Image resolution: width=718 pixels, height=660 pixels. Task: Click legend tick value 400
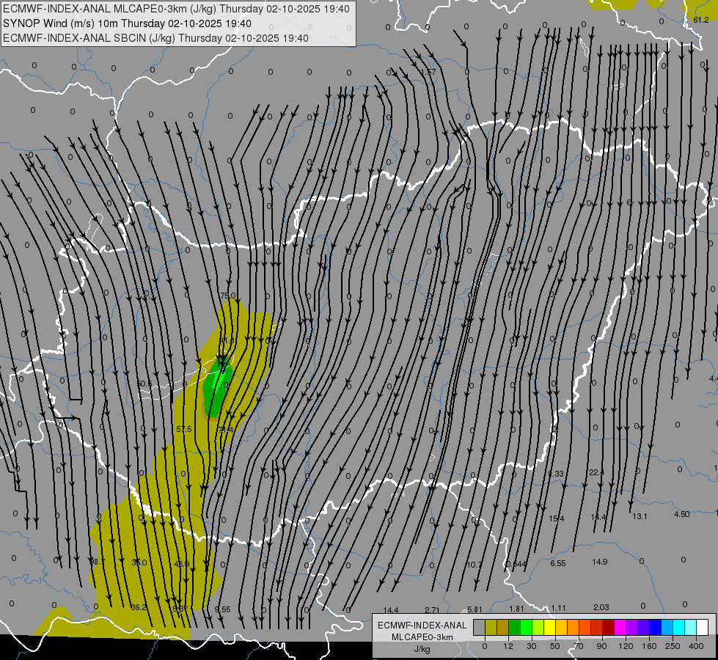coord(696,646)
